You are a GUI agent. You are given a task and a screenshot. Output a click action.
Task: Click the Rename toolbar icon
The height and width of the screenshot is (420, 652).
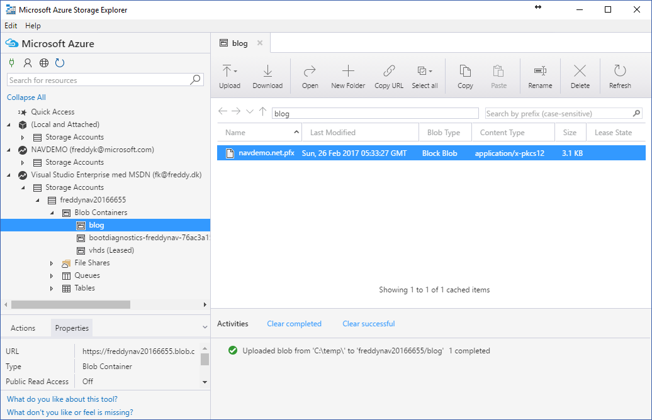(540, 71)
